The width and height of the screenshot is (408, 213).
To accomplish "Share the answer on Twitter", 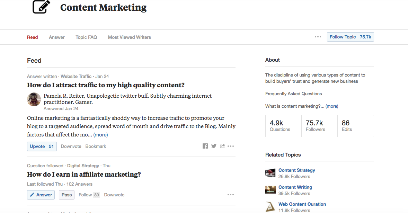I will (214, 146).
